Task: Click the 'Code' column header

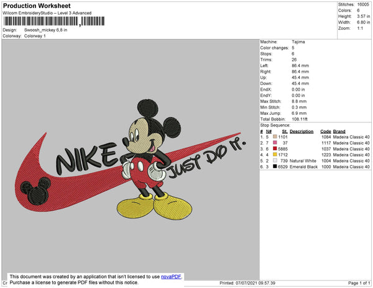Action: click(326, 132)
